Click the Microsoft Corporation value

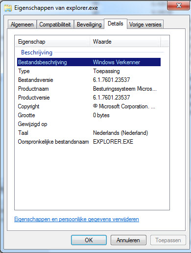(x=124, y=106)
